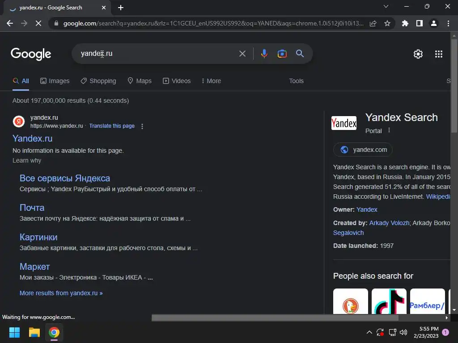
Task: Open knowledge panel three-dot menu near Portal
Action: point(389,130)
